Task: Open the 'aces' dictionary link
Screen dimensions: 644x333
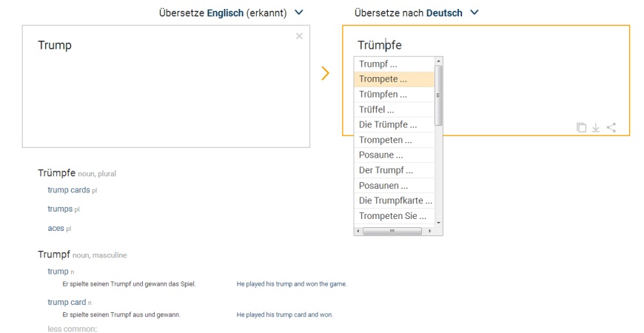Action: (x=56, y=229)
